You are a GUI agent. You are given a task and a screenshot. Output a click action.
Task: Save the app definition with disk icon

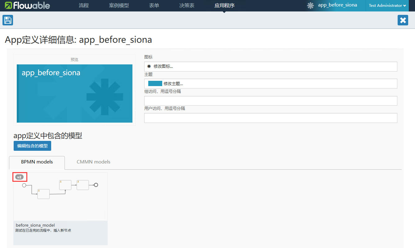click(x=8, y=20)
